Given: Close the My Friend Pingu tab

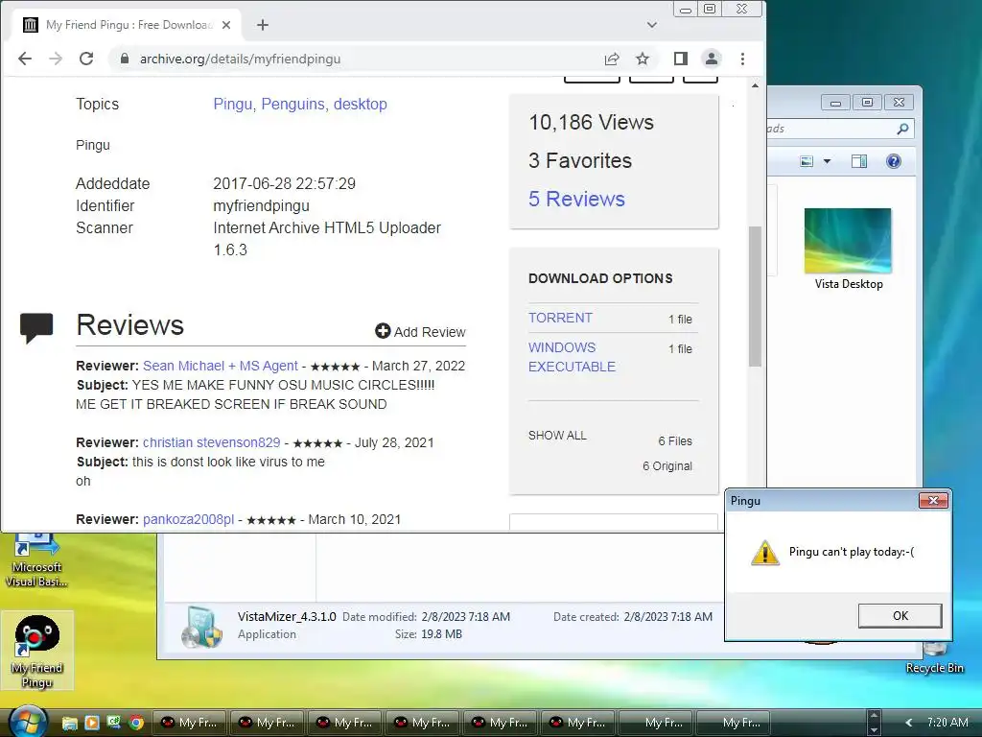Looking at the screenshot, I should (226, 25).
